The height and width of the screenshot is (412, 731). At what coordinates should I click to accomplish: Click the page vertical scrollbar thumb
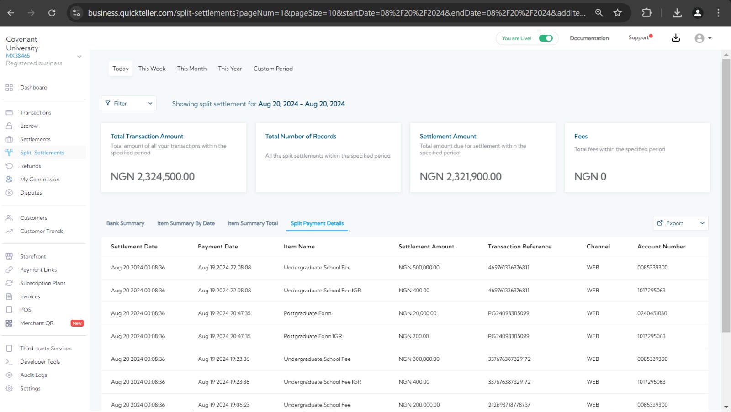click(x=726, y=195)
